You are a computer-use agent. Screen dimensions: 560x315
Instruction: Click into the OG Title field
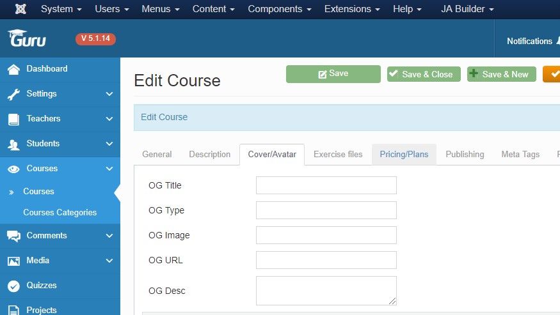[x=326, y=185]
